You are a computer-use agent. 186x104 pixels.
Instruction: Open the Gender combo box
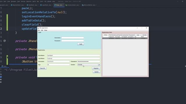[x=89, y=65]
